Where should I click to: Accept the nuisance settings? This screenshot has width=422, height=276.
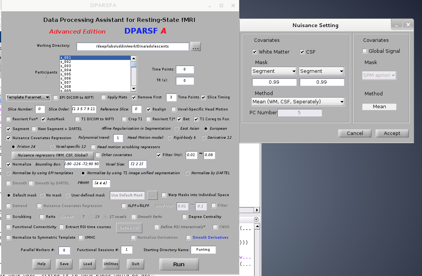point(392,133)
